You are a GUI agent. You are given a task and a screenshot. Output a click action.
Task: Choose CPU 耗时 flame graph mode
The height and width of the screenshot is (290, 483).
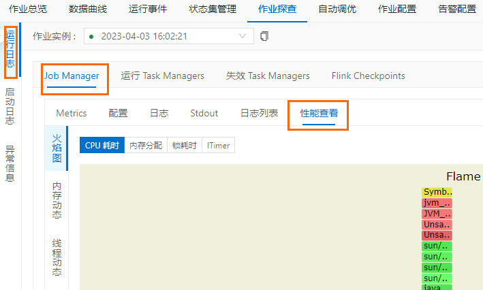[102, 145]
